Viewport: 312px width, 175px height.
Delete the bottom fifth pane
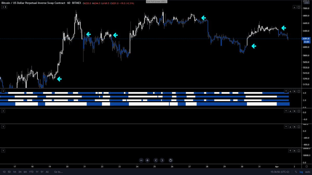pos(294,151)
